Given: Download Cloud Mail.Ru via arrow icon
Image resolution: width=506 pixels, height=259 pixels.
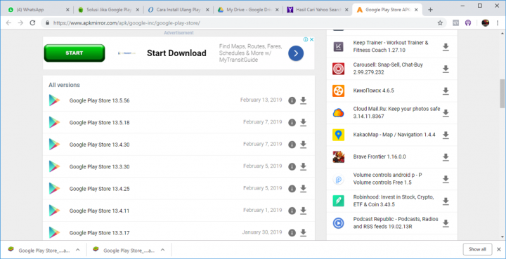Looking at the screenshot, I should point(446,113).
